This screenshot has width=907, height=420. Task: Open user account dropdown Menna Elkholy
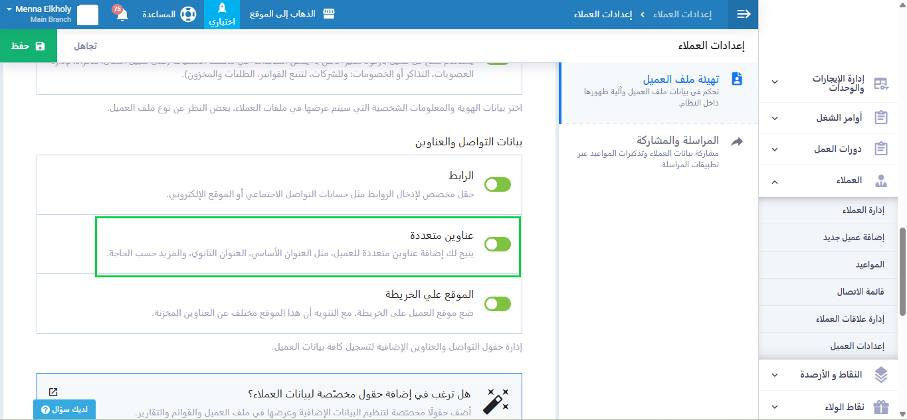(40, 14)
